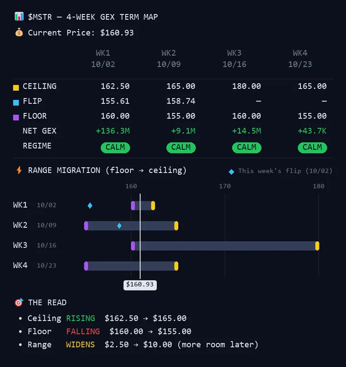The width and height of the screenshot is (346, 367).
Task: Click the WK2 yellow ceiling marker in chart
Action: [x=176, y=226]
